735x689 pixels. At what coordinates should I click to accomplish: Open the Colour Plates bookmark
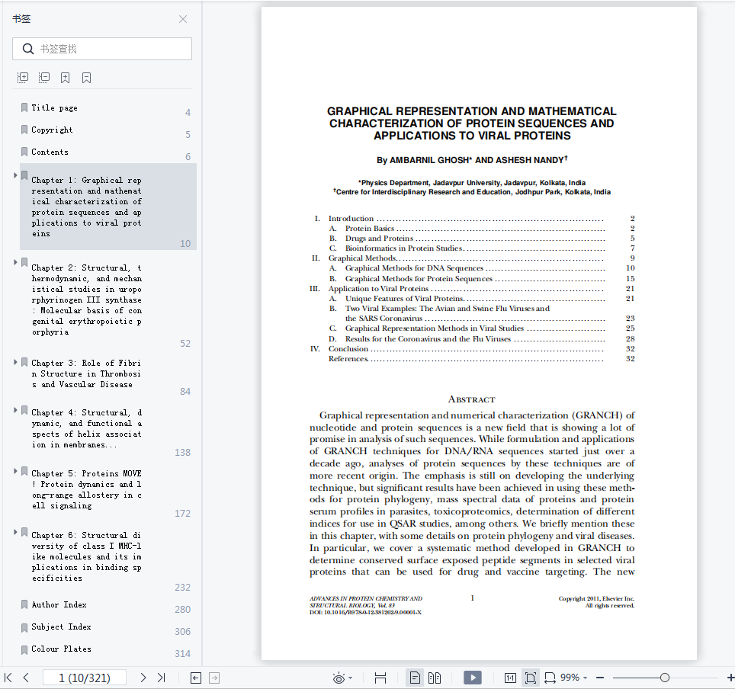click(62, 649)
